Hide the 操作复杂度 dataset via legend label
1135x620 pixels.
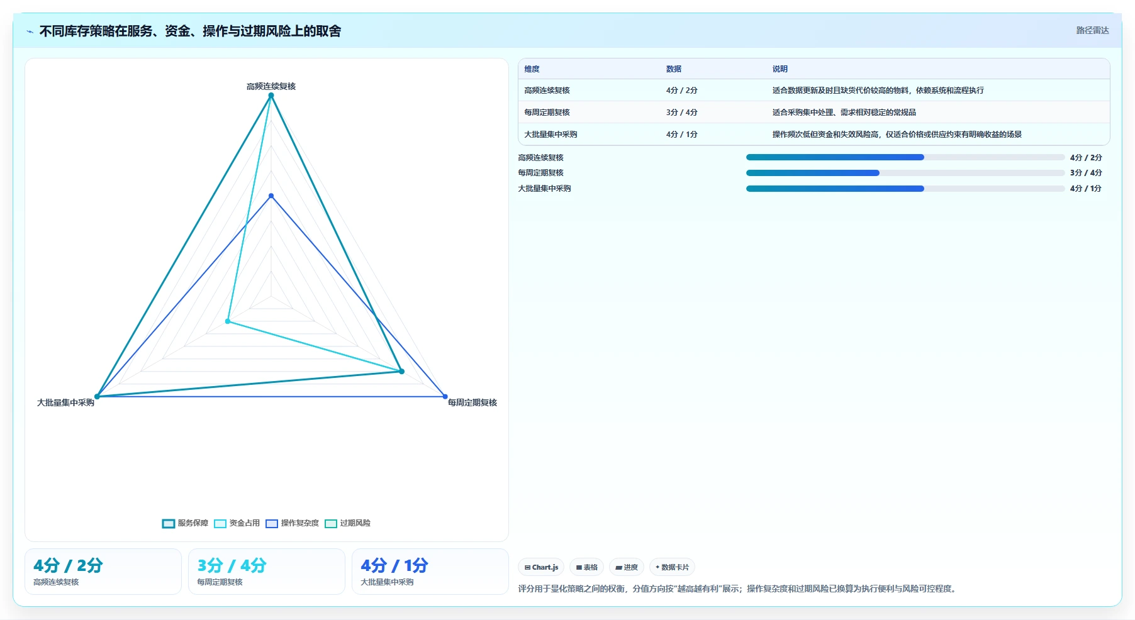[299, 523]
